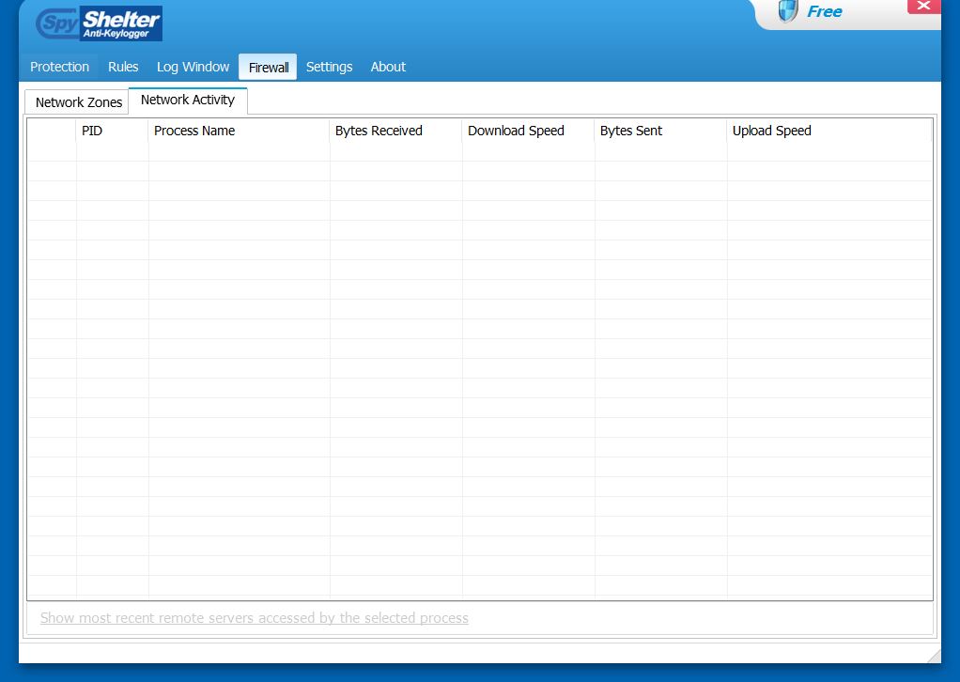This screenshot has height=682, width=960.
Task: Click the SpyShelter Anti-Keylogger logo
Action: (99, 23)
